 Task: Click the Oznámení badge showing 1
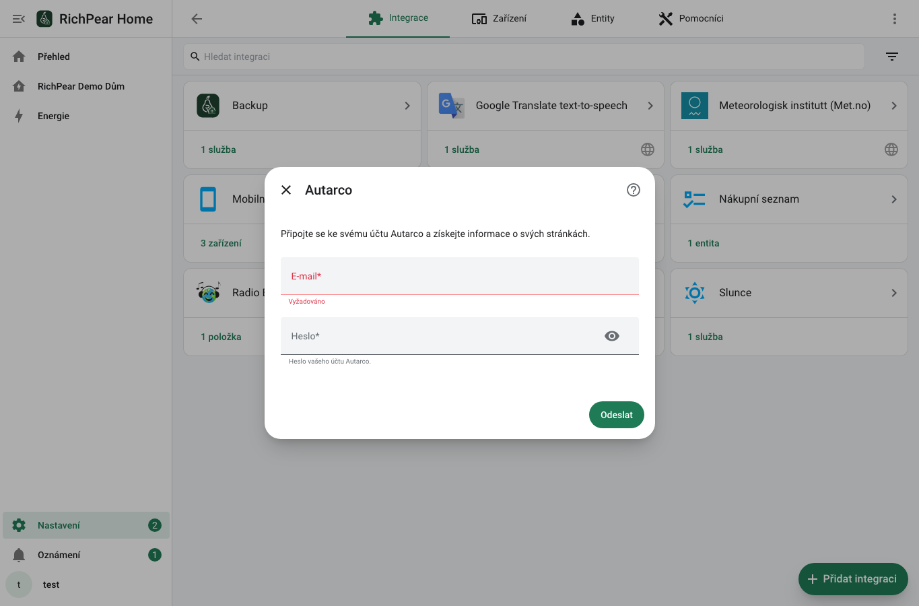[155, 555]
